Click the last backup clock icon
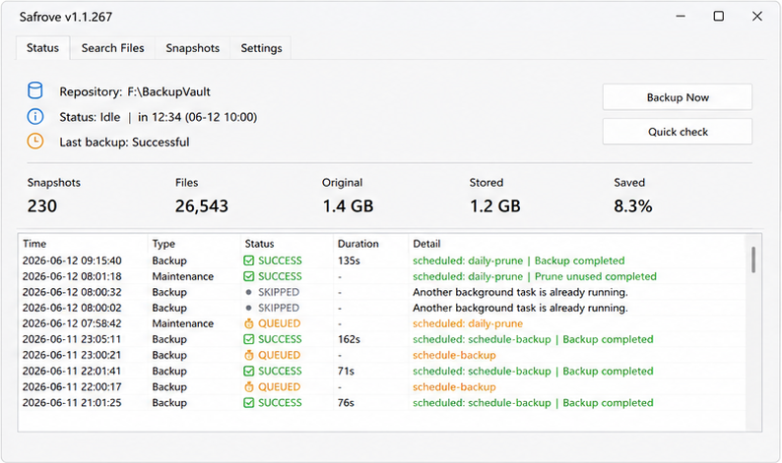 tap(34, 142)
